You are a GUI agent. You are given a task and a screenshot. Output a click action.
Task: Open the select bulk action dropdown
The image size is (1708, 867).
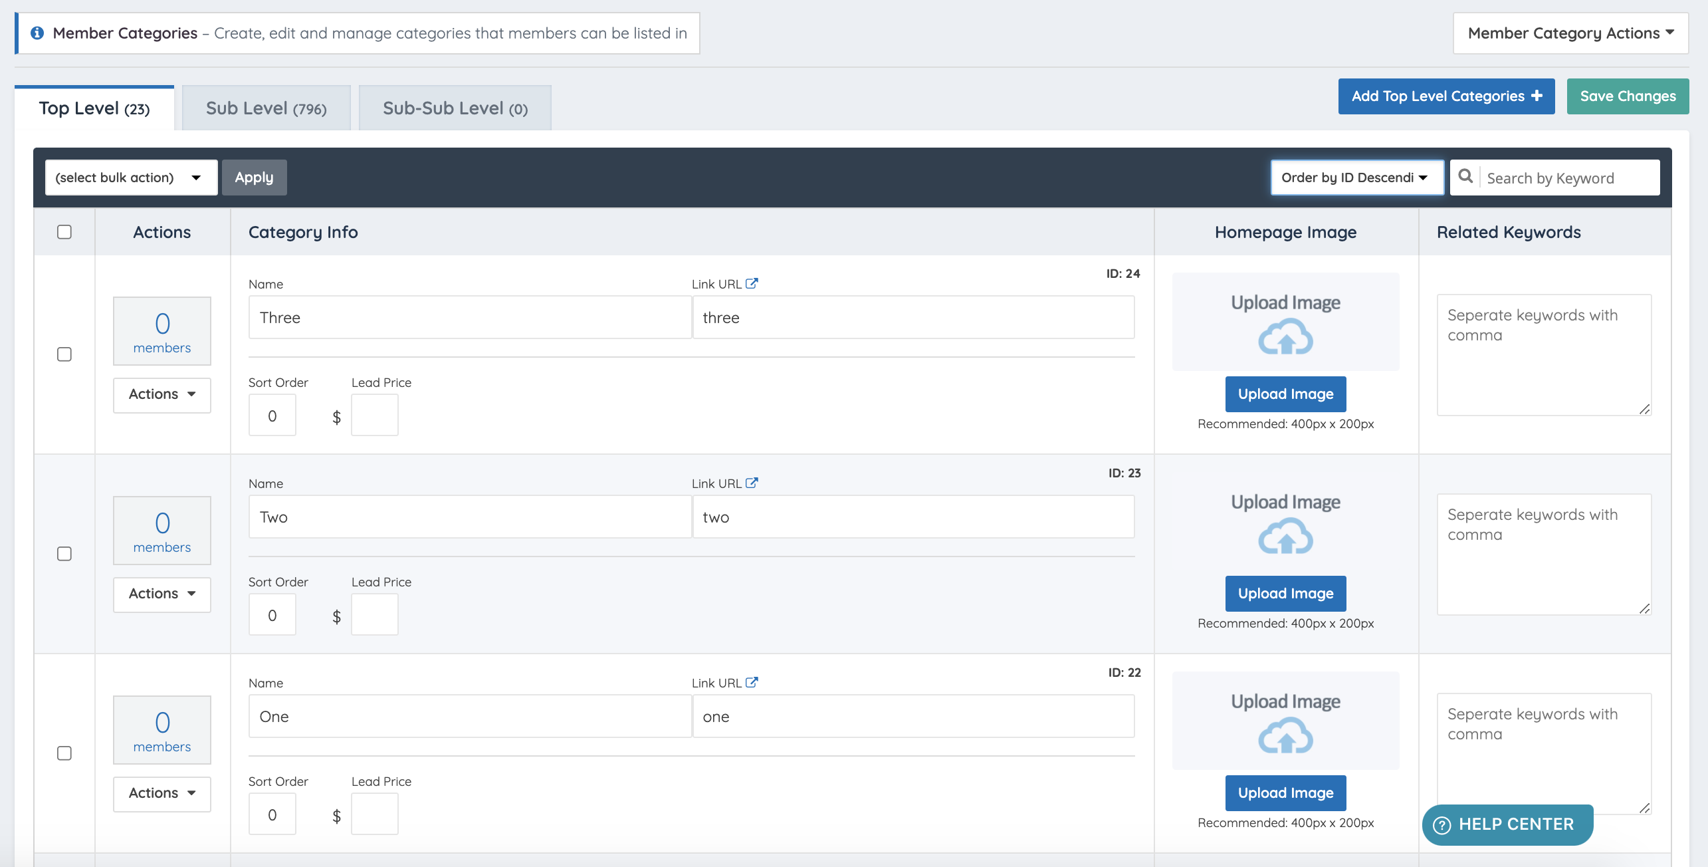(x=131, y=178)
